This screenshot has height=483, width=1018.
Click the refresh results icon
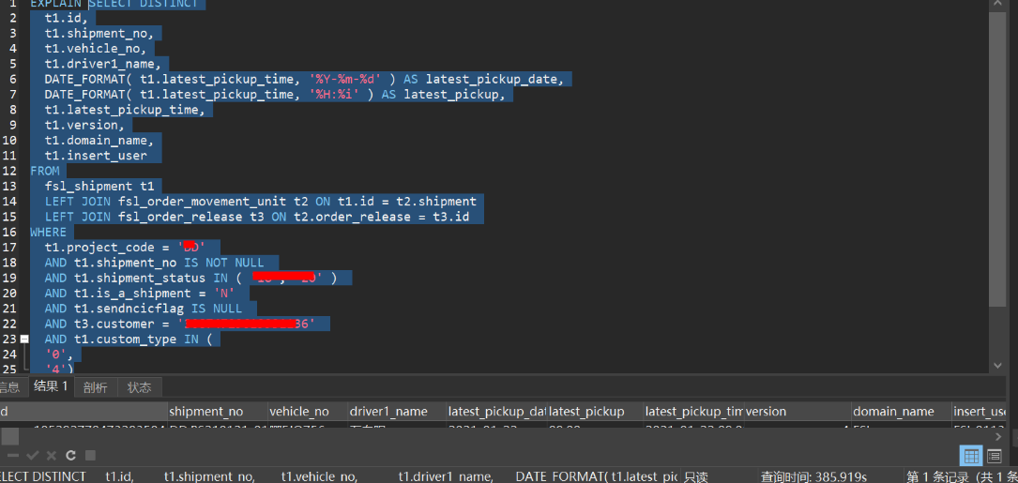(x=70, y=455)
